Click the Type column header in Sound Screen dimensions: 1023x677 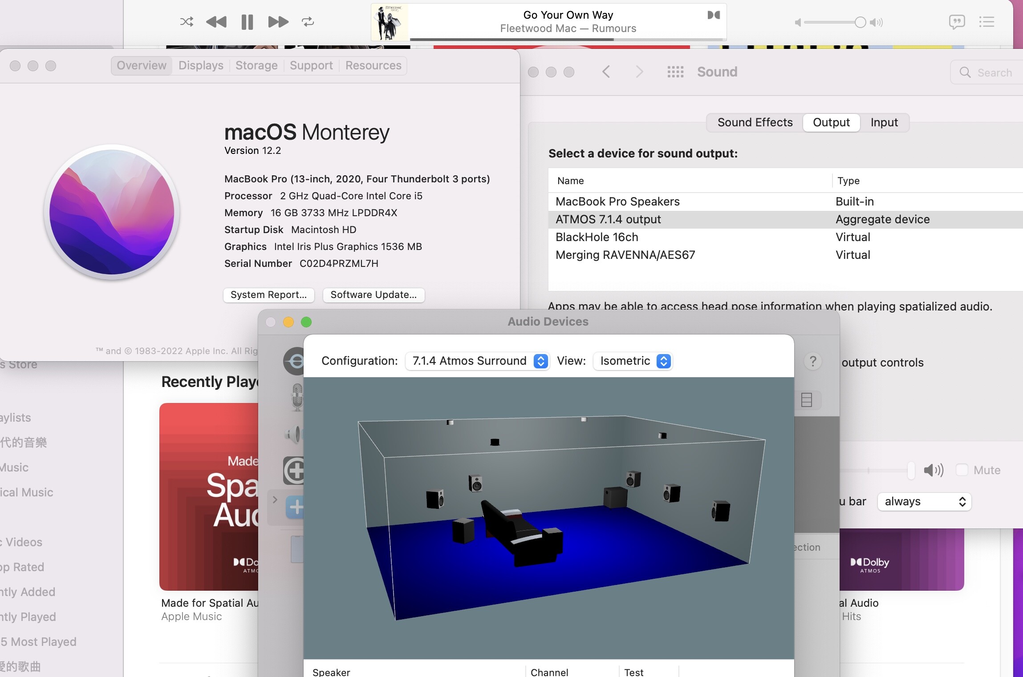click(x=848, y=181)
